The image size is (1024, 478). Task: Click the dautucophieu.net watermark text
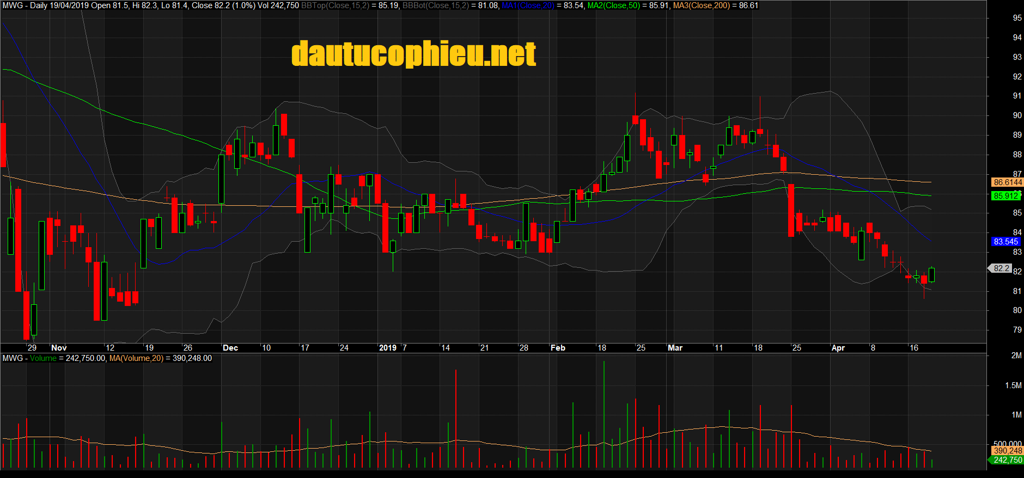point(413,54)
